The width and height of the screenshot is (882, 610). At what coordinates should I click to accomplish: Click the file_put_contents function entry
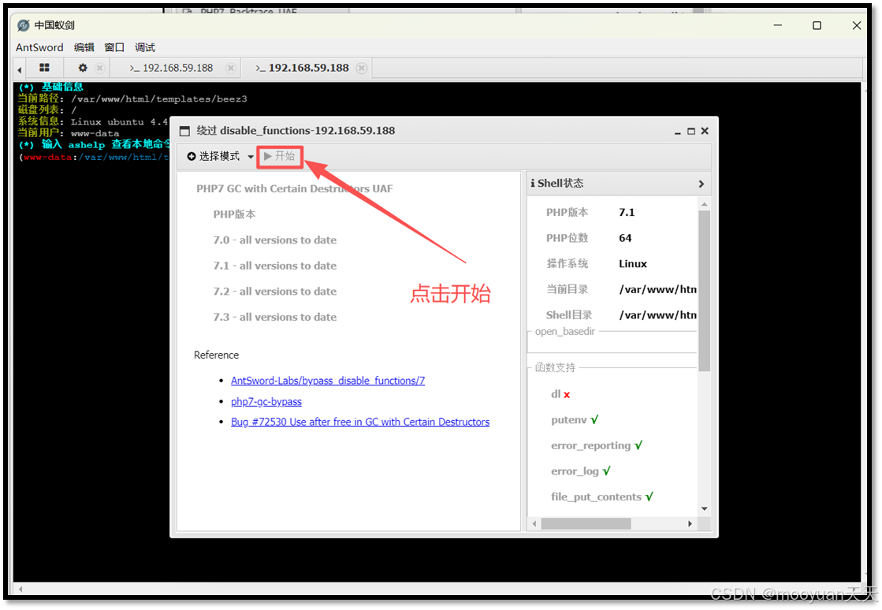tap(602, 497)
